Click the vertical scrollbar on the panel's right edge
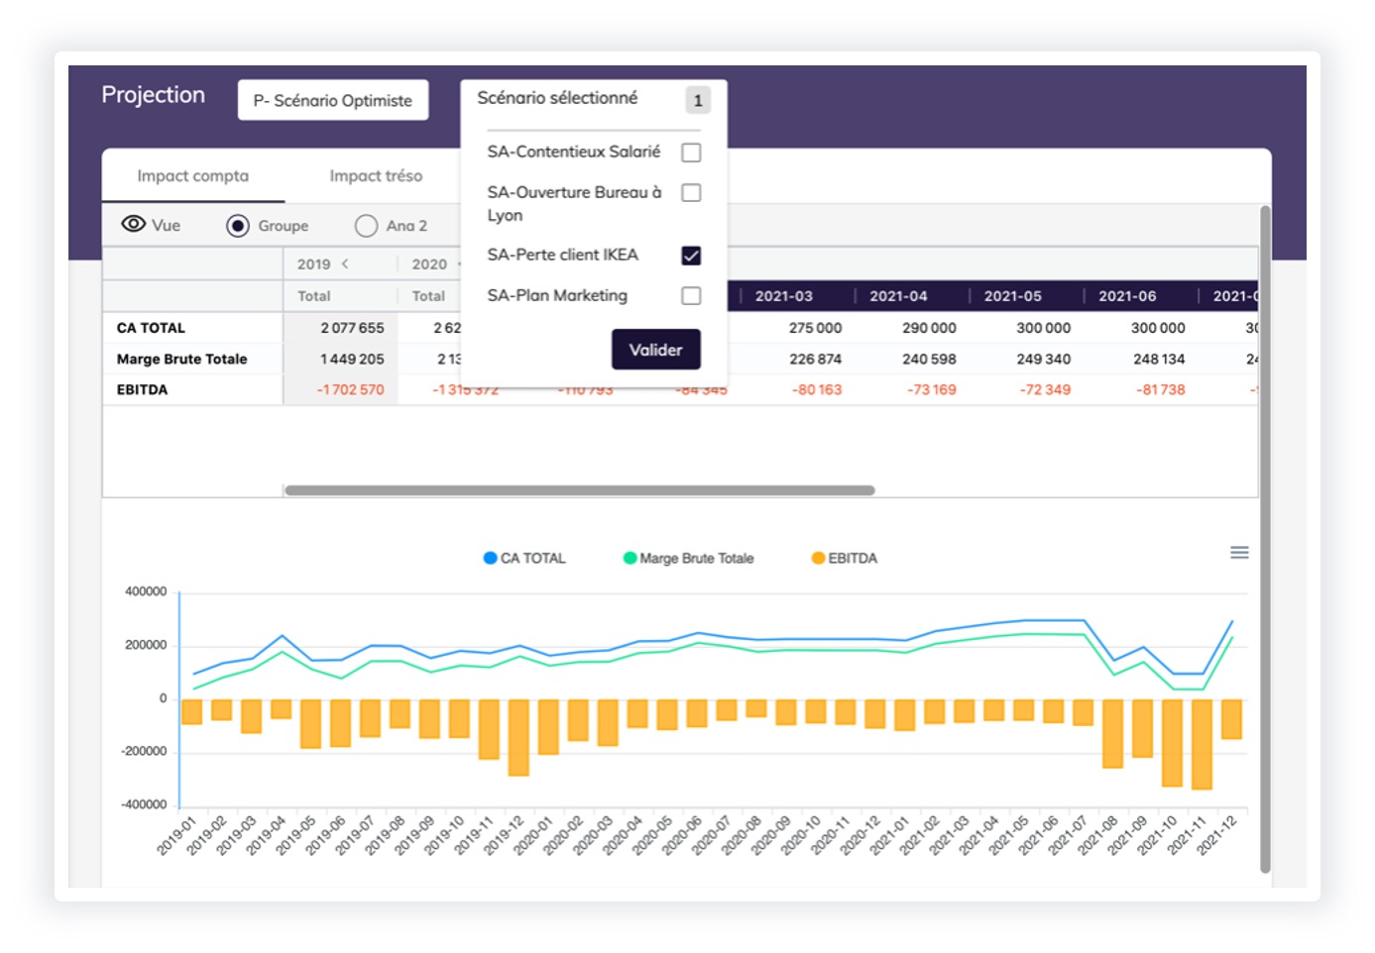Screen dimensions: 1375x953 [x=1265, y=540]
